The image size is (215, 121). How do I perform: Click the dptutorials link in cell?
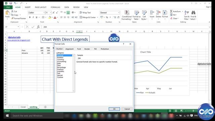tap(14, 37)
